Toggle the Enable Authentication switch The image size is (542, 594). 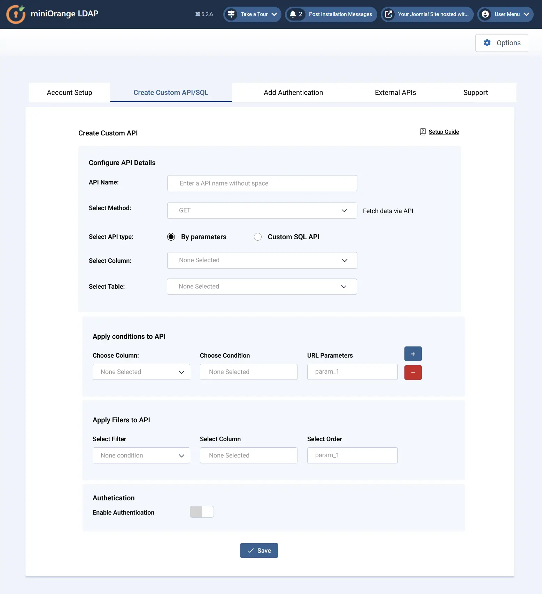202,512
